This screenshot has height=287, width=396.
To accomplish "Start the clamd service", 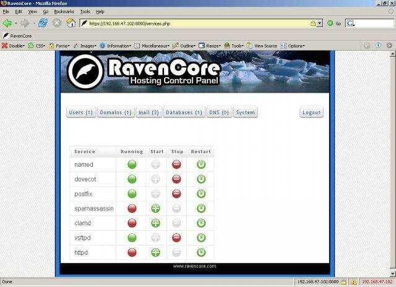I will pyautogui.click(x=156, y=223).
